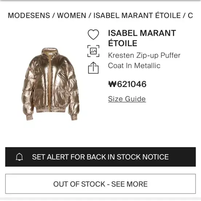
Task: Click the ÉTOILE line of the brand heading
Action: pyautogui.click(x=123, y=43)
